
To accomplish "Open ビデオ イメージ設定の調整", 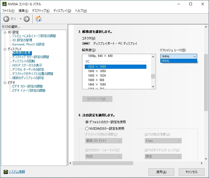I will (29, 91).
